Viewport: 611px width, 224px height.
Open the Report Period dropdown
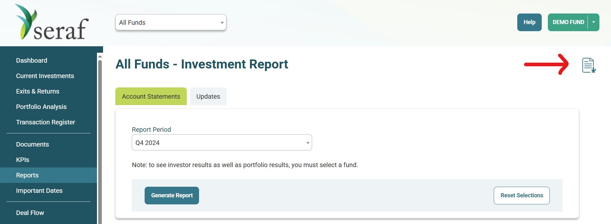tap(222, 142)
